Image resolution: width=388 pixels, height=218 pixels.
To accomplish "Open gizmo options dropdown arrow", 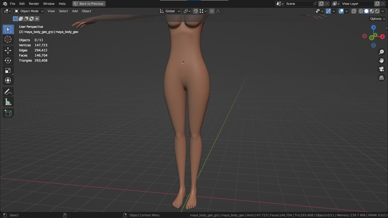I will [334, 11].
